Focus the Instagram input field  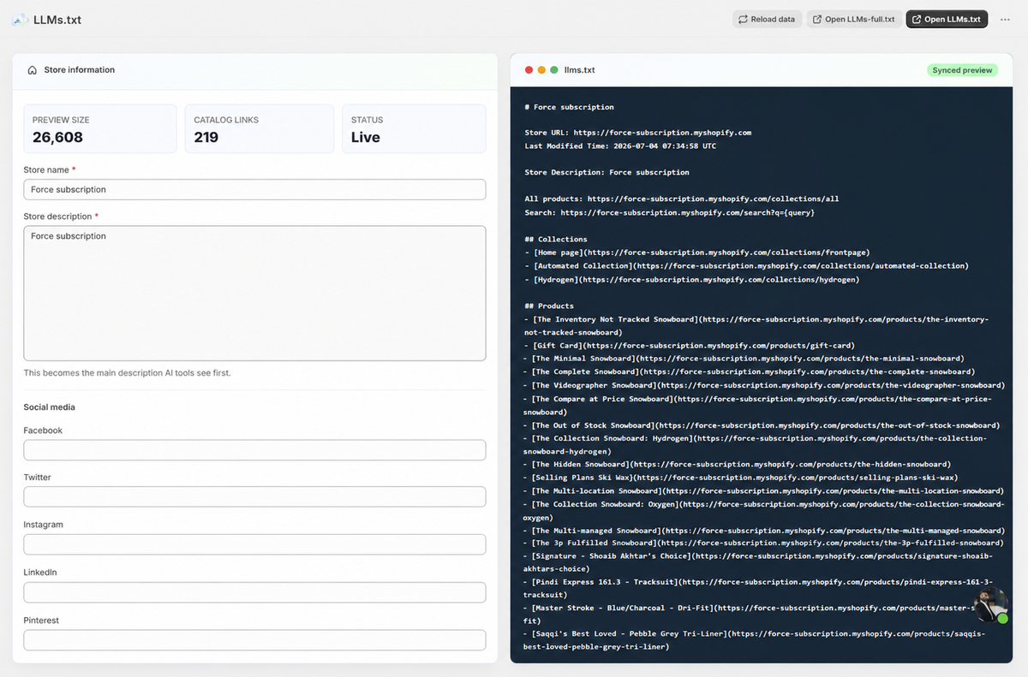tap(254, 544)
